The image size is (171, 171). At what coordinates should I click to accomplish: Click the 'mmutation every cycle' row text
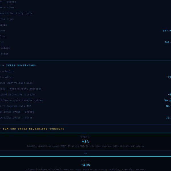coord(16,13)
